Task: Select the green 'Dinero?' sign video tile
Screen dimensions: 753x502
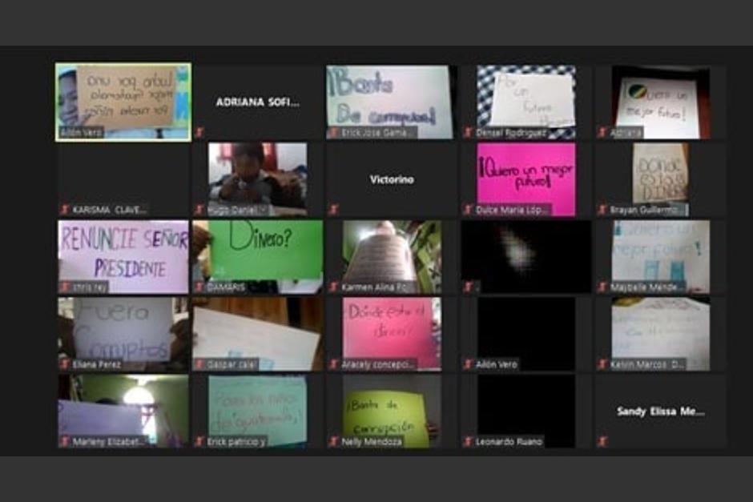Action: [x=258, y=252]
